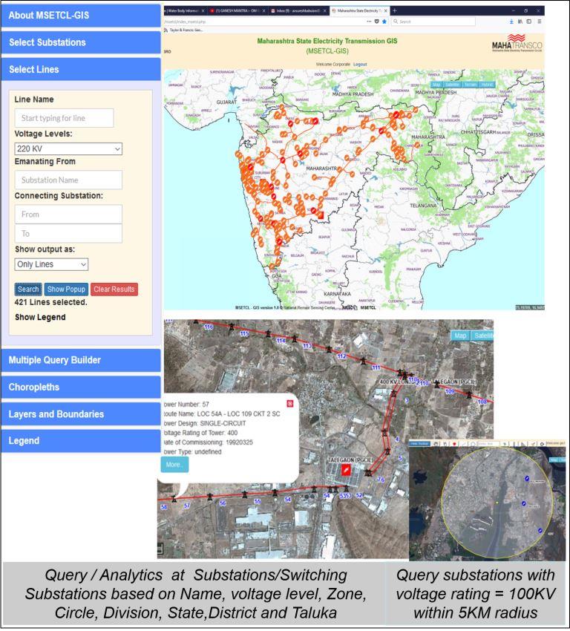Click the Pocket save icon in address bar
The width and height of the screenshot is (570, 631).
(377, 22)
